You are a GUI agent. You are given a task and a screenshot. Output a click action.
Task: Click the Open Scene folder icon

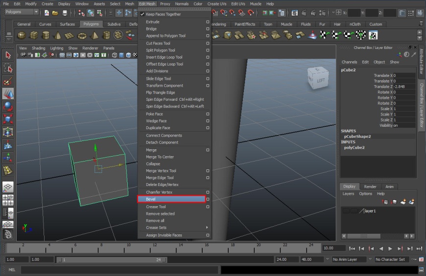point(55,13)
